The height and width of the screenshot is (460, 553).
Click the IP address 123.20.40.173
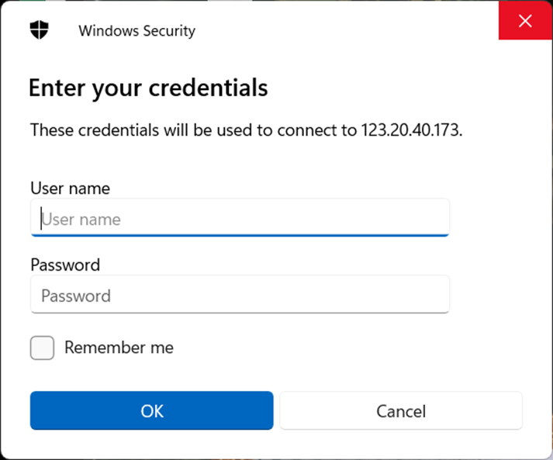tap(410, 130)
